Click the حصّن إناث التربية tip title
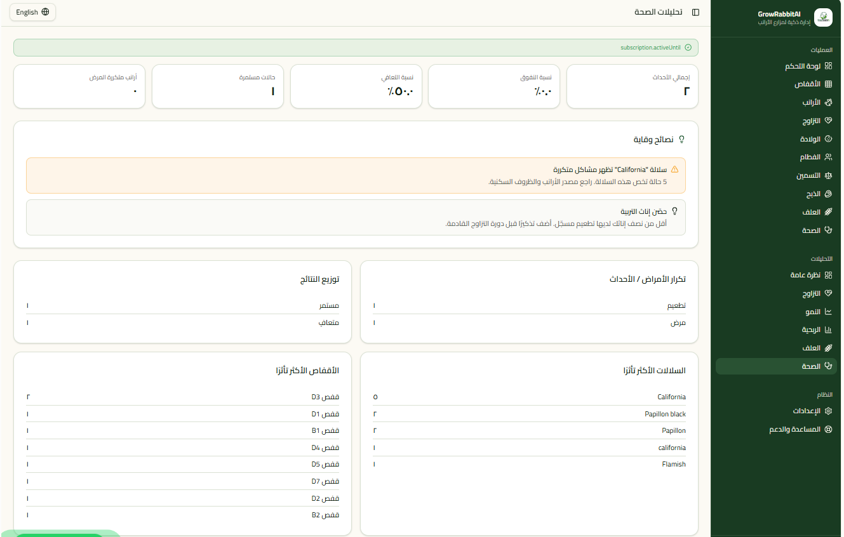The image size is (844, 537). [x=643, y=211]
